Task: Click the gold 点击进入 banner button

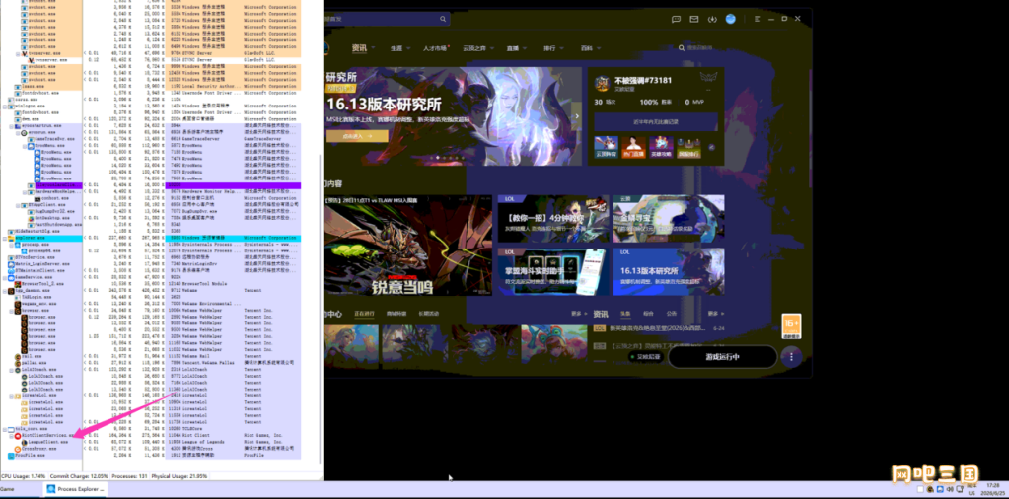Action: click(x=356, y=136)
